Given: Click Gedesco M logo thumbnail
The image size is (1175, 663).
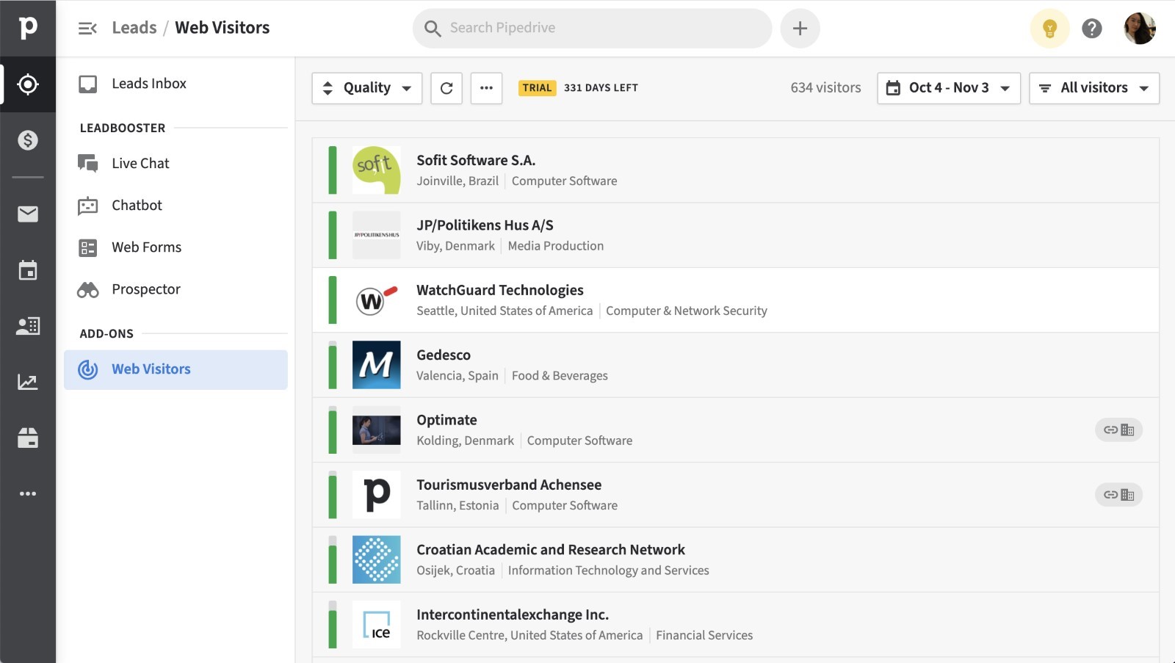Looking at the screenshot, I should [x=376, y=365].
